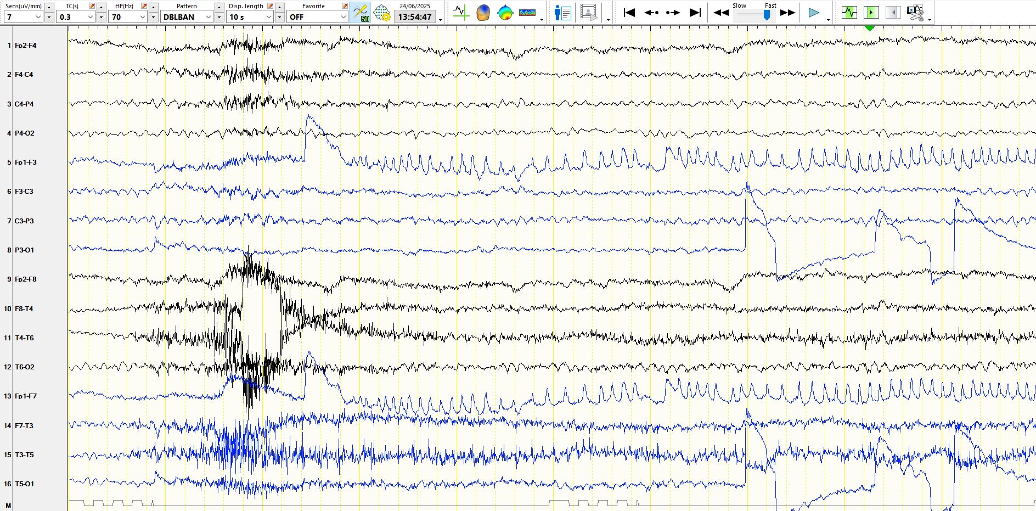Screen dimensions: 1036x511
Task: Click the Pattern down arrow stepper
Action: (x=219, y=18)
